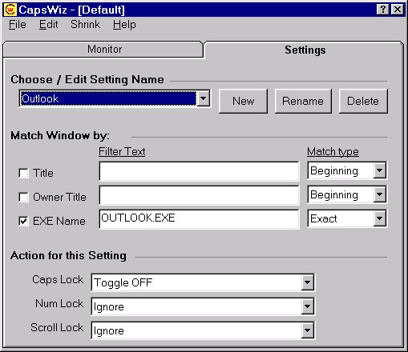This screenshot has width=408, height=352.
Task: Click the Caps Lock label
Action: [58, 280]
